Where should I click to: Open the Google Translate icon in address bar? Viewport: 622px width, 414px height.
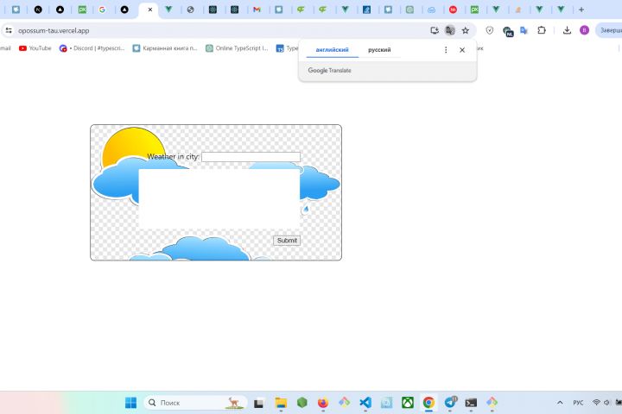click(x=450, y=30)
